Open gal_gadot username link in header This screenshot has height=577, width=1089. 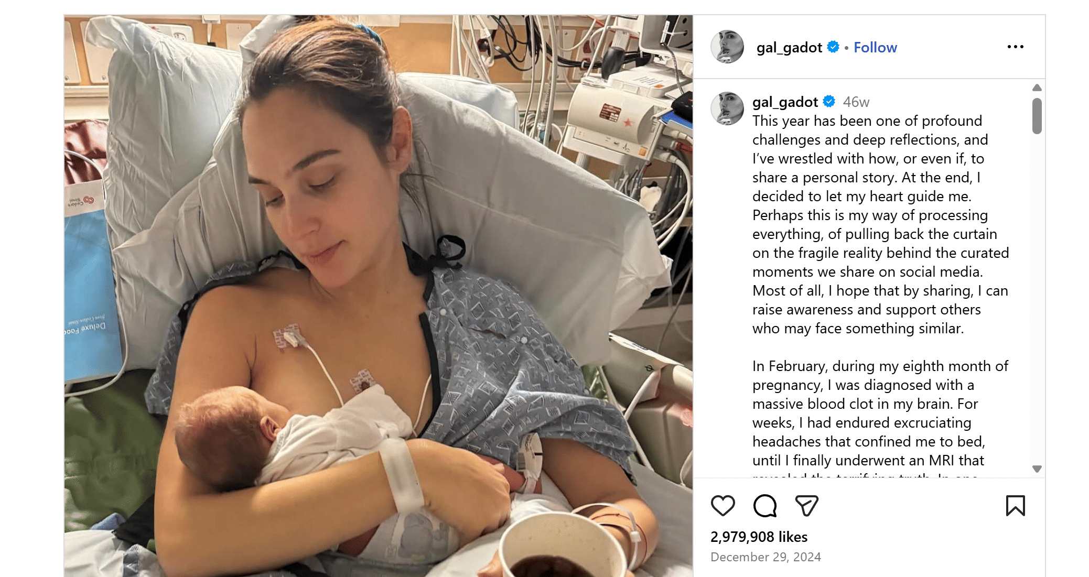pos(789,48)
